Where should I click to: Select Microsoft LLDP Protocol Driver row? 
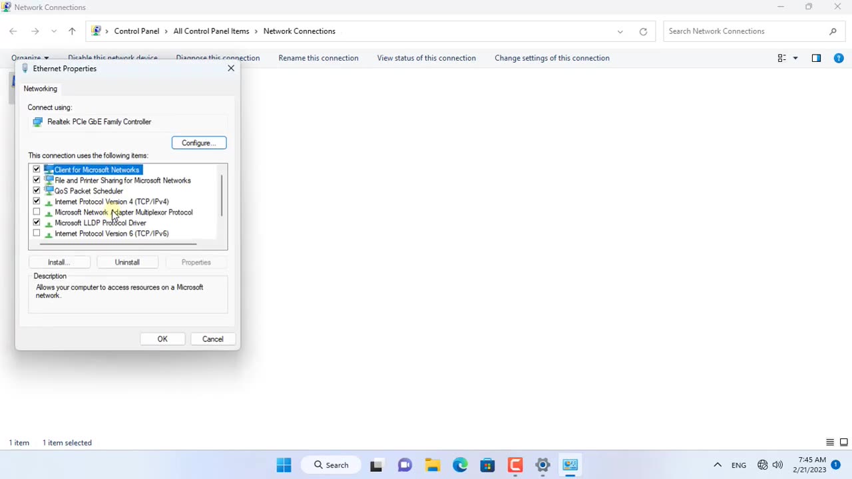pyautogui.click(x=101, y=223)
